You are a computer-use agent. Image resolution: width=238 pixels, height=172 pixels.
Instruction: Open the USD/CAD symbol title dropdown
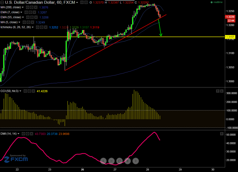coord(77,3)
